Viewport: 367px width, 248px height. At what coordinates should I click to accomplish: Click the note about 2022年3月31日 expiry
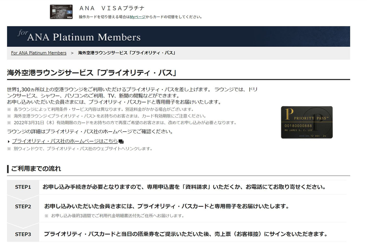tap(122, 123)
